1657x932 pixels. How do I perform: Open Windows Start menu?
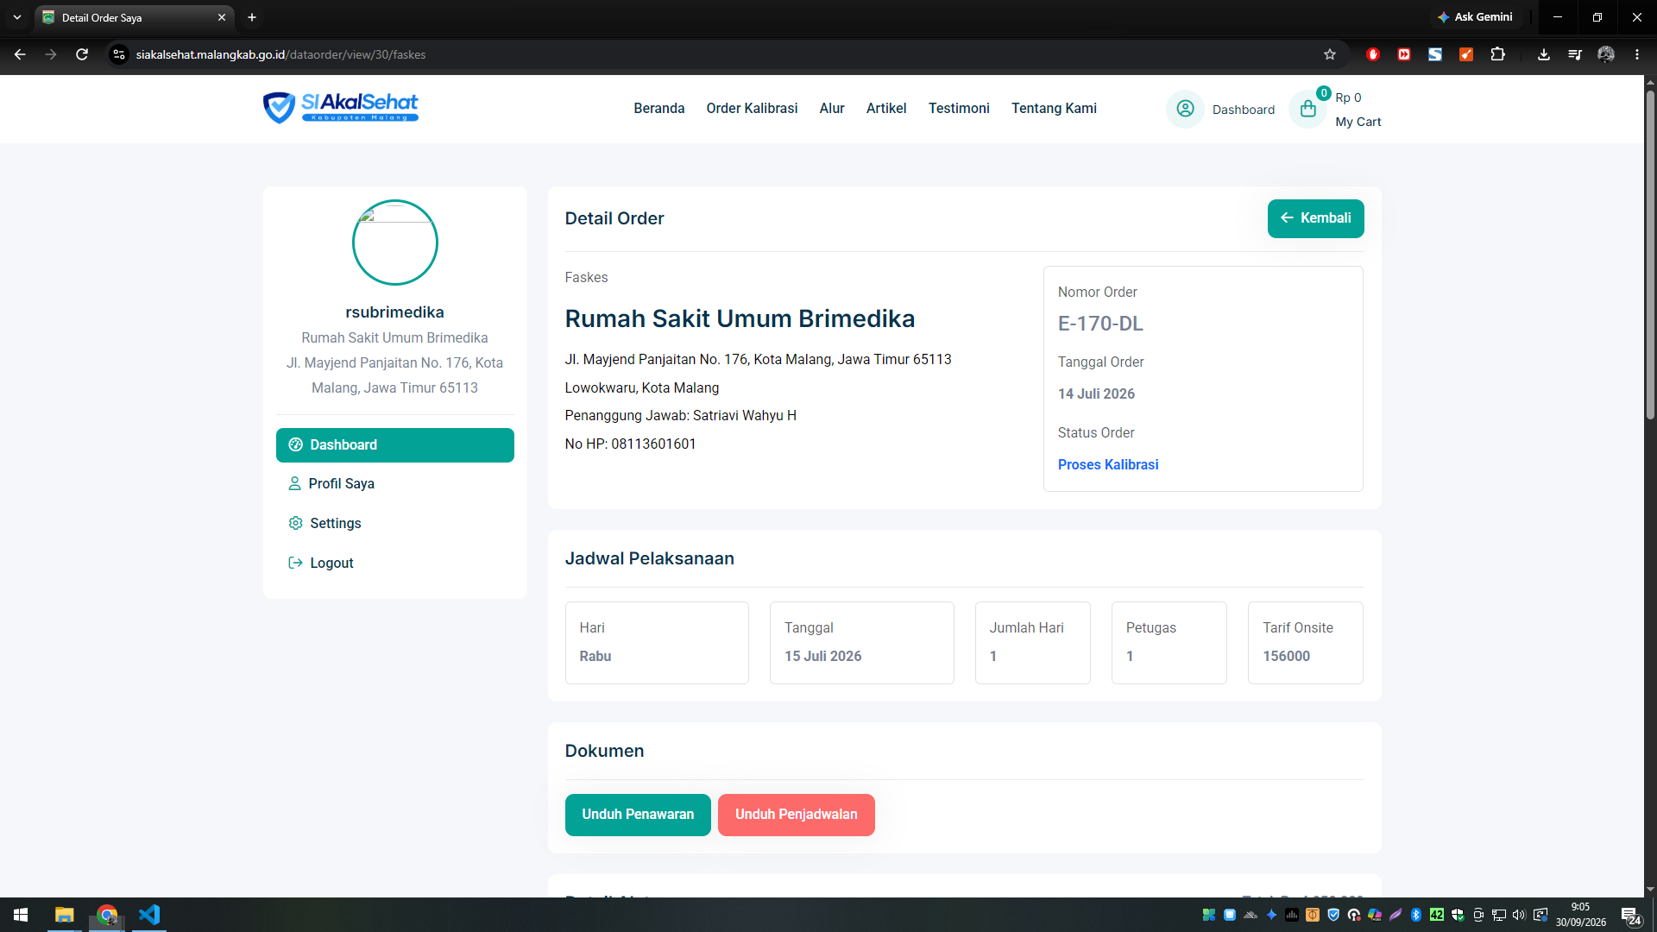(21, 915)
